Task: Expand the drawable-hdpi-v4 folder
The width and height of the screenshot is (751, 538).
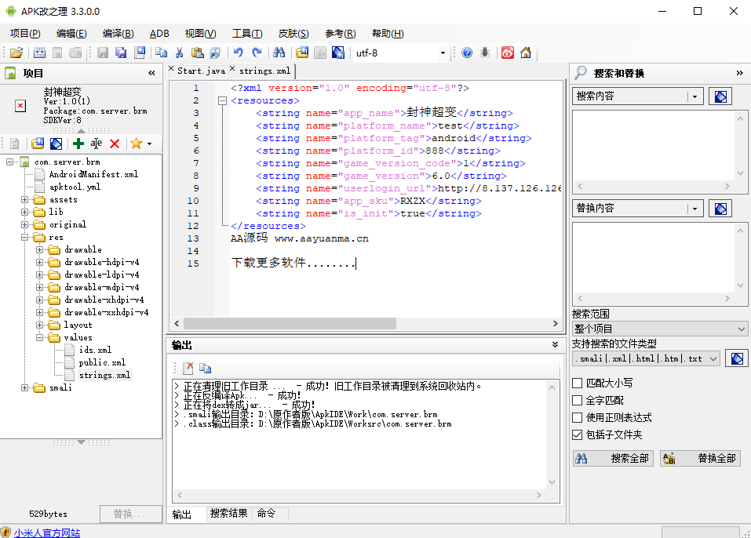Action: (40, 262)
